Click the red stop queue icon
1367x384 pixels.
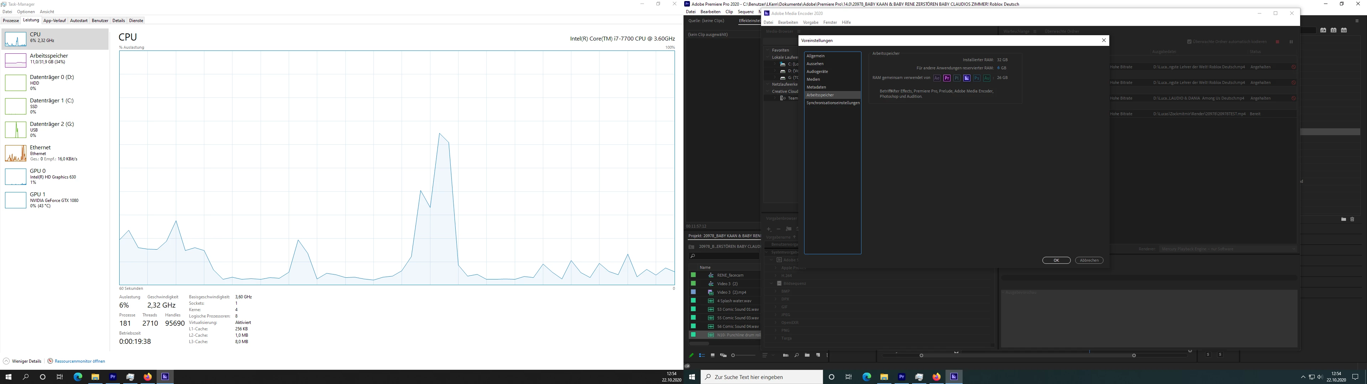click(x=1277, y=42)
